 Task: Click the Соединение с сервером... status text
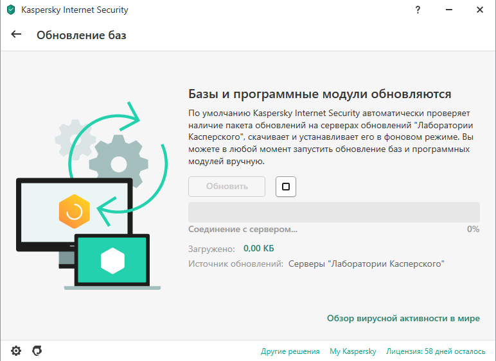pyautogui.click(x=243, y=230)
